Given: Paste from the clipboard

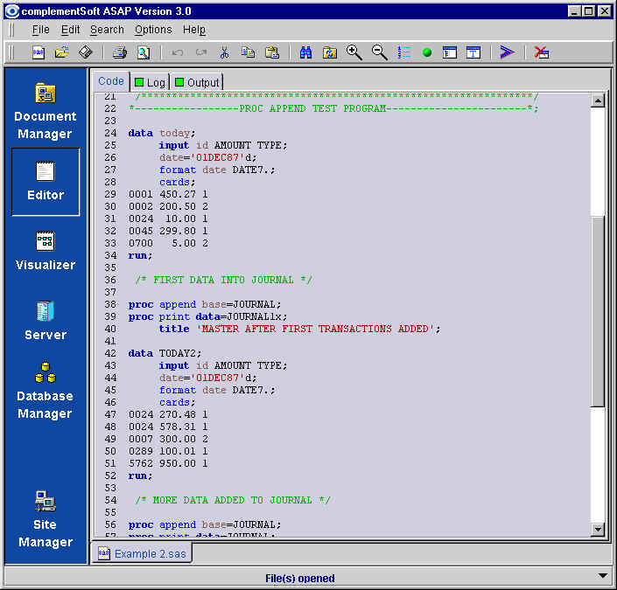Looking at the screenshot, I should (x=272, y=52).
